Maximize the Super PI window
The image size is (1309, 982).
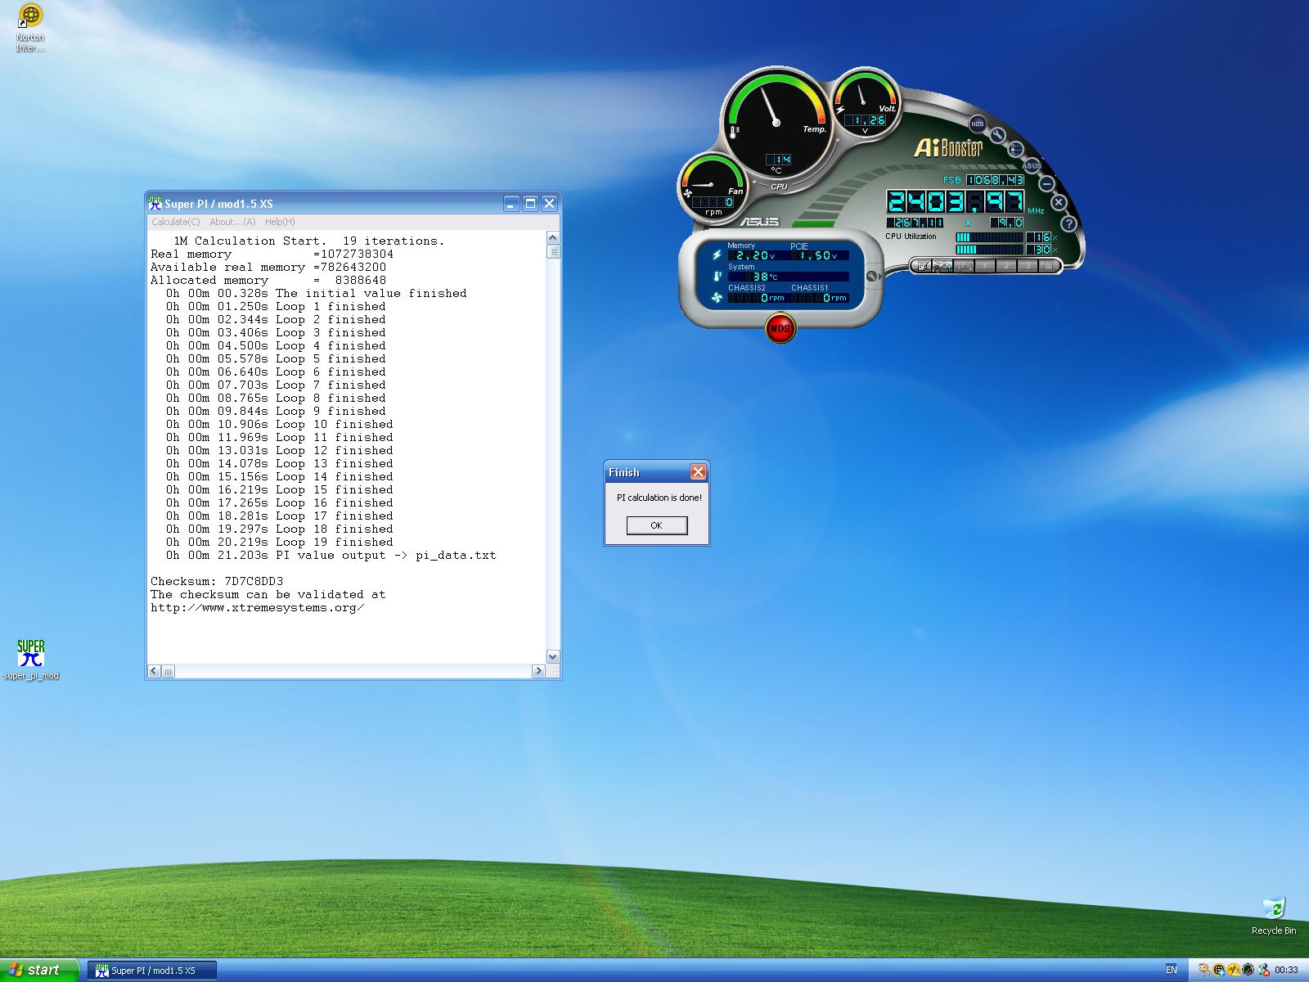tap(530, 204)
